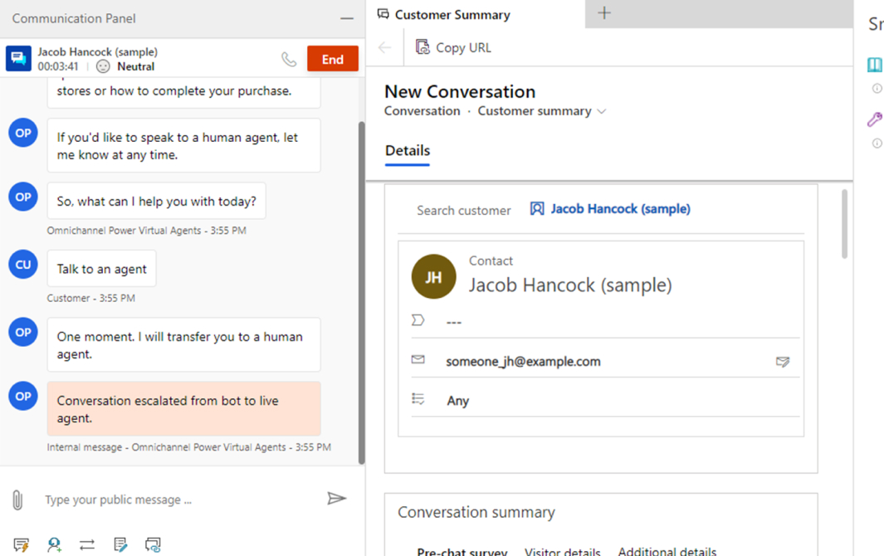Open the notes icon with pencil

point(120,544)
